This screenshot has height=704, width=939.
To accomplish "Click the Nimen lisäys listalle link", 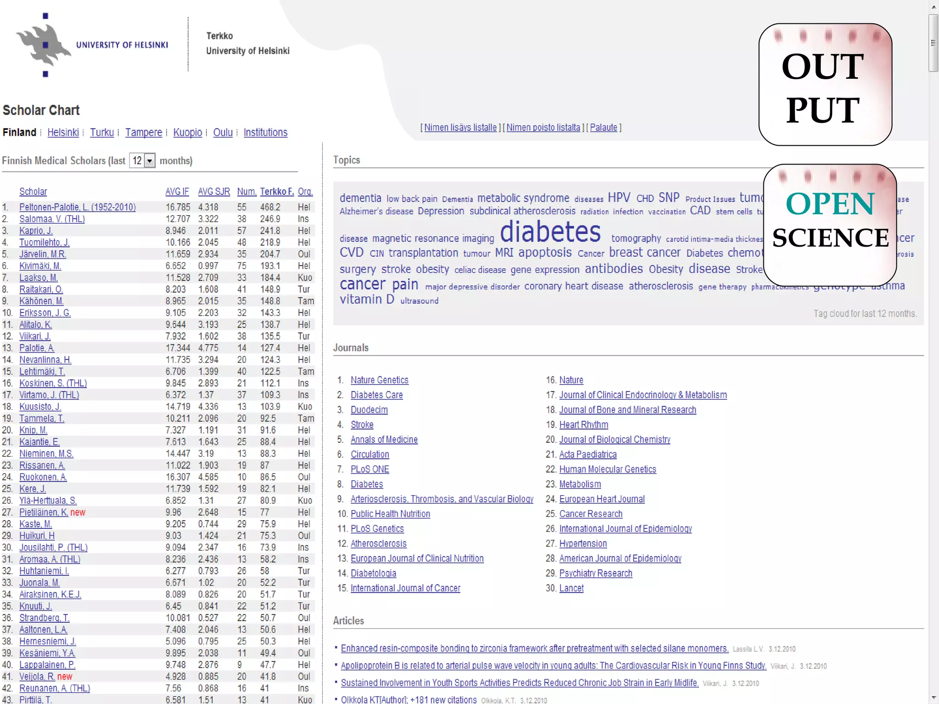I will tap(460, 127).
